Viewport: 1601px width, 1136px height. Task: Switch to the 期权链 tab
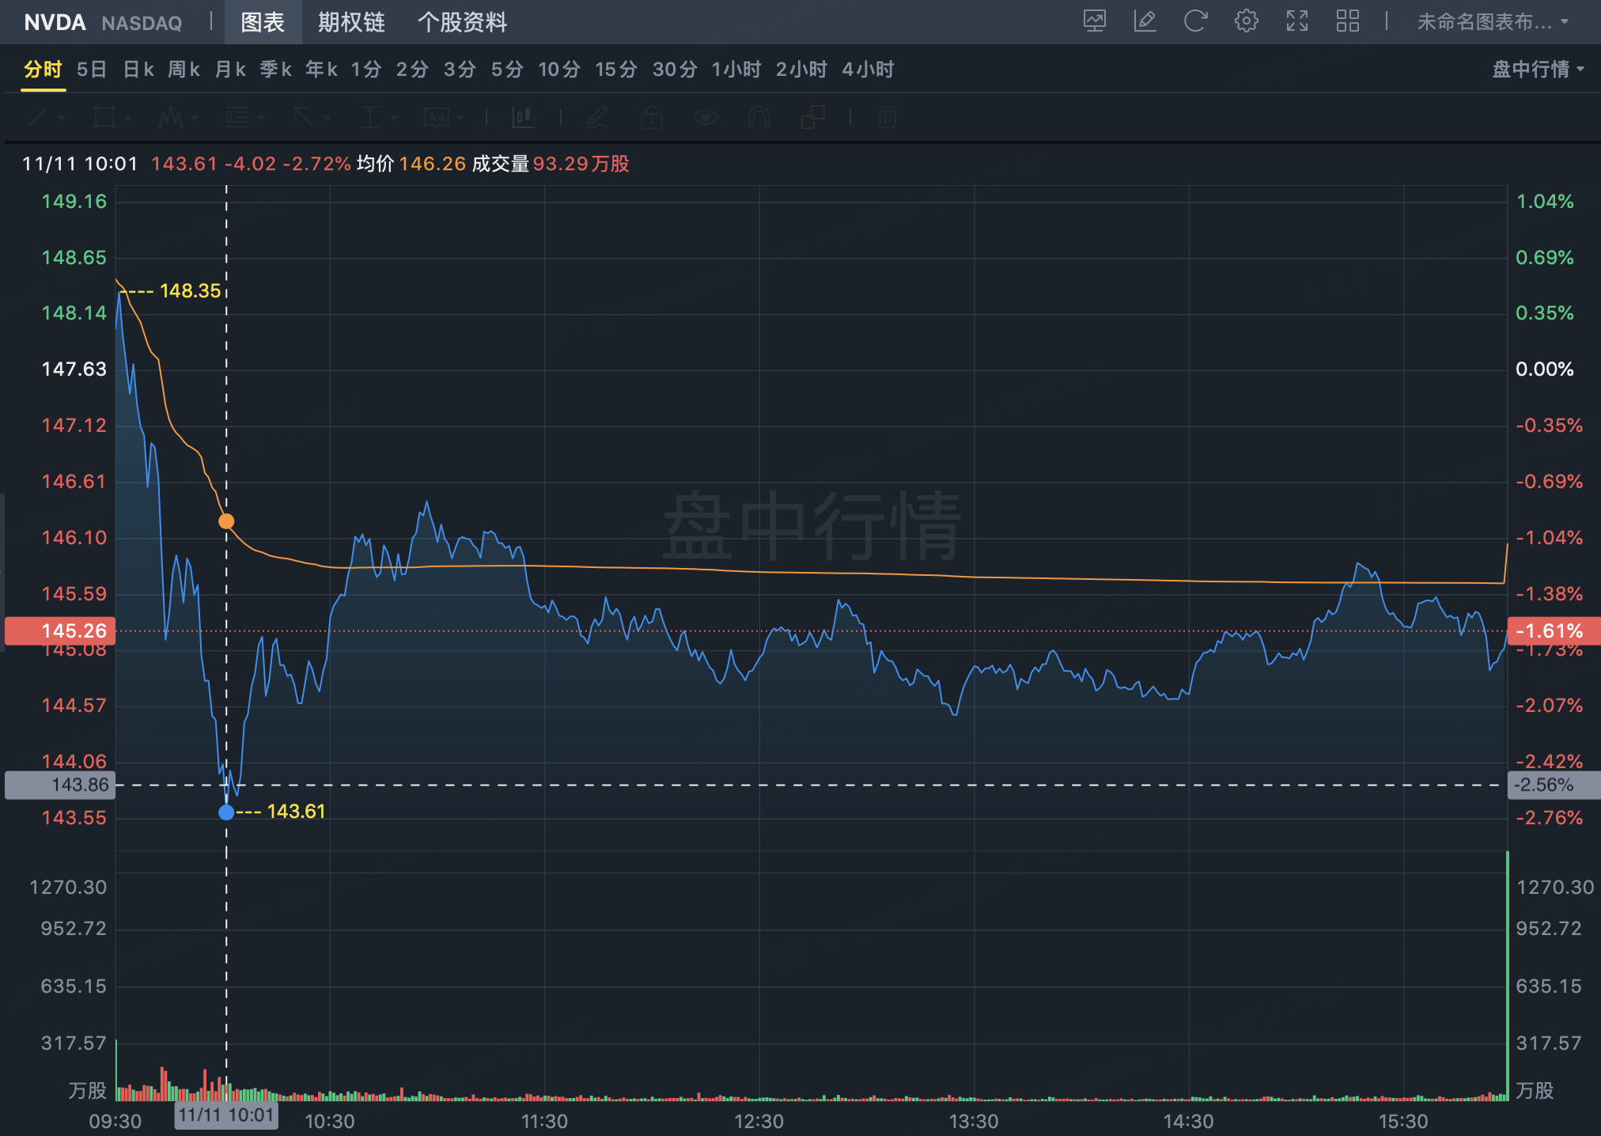click(351, 22)
